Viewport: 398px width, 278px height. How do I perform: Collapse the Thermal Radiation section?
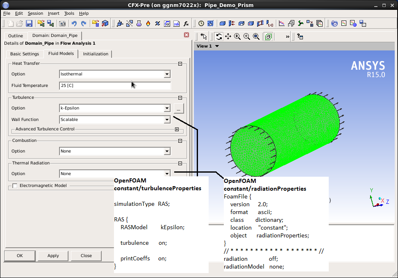pos(180,164)
